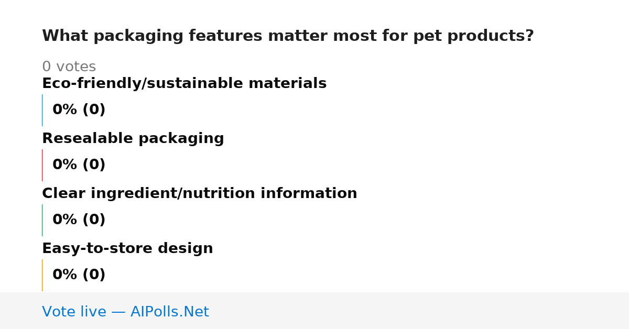Click the 0 votes total counter

(69, 67)
